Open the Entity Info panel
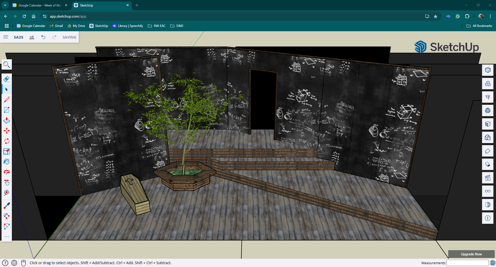Screen dimensions: 496x267 (x=488, y=70)
